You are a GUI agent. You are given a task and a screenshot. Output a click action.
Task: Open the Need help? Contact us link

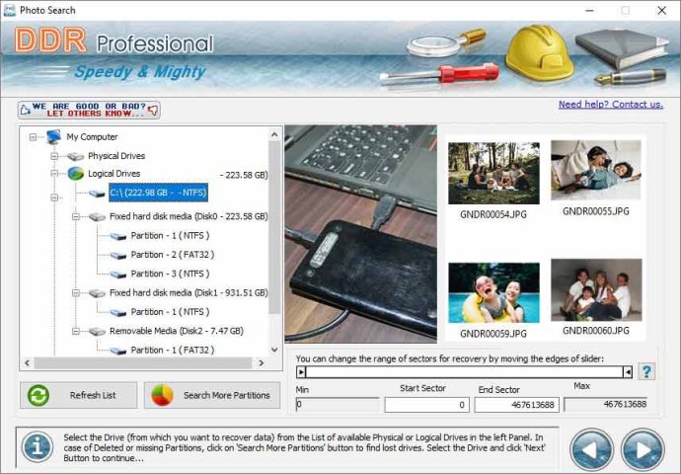(x=611, y=105)
